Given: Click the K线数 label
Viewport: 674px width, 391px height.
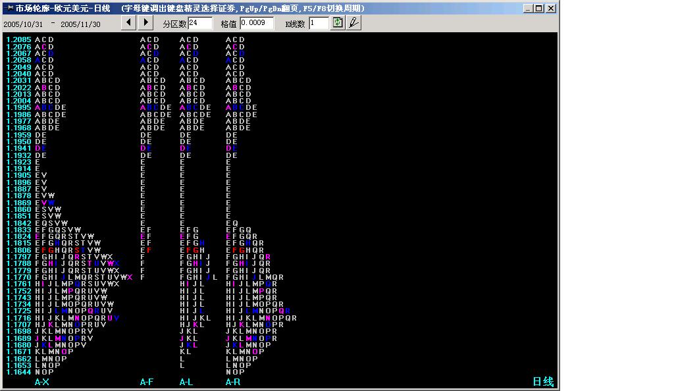Looking at the screenshot, I should click(x=296, y=24).
